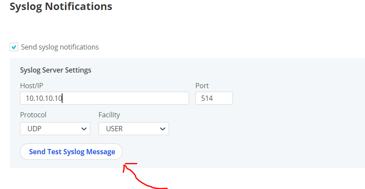
Task: Click the red hand-drawn arrow annotation
Action: pyautogui.click(x=140, y=178)
